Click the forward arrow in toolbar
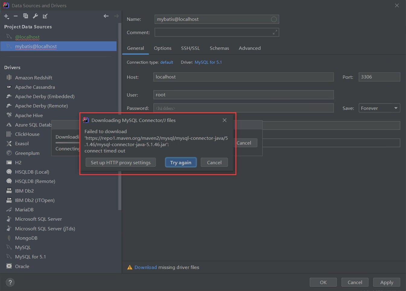Image resolution: width=406 pixels, height=291 pixels. (116, 16)
